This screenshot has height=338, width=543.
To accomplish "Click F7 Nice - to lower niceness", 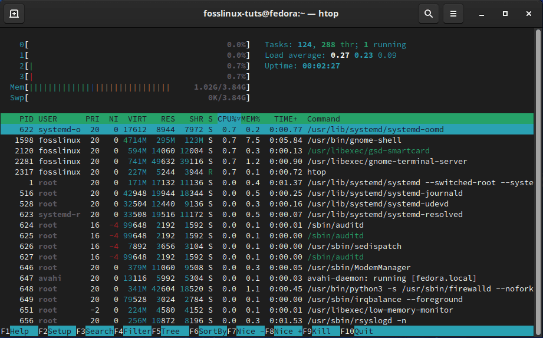I will click(x=246, y=332).
